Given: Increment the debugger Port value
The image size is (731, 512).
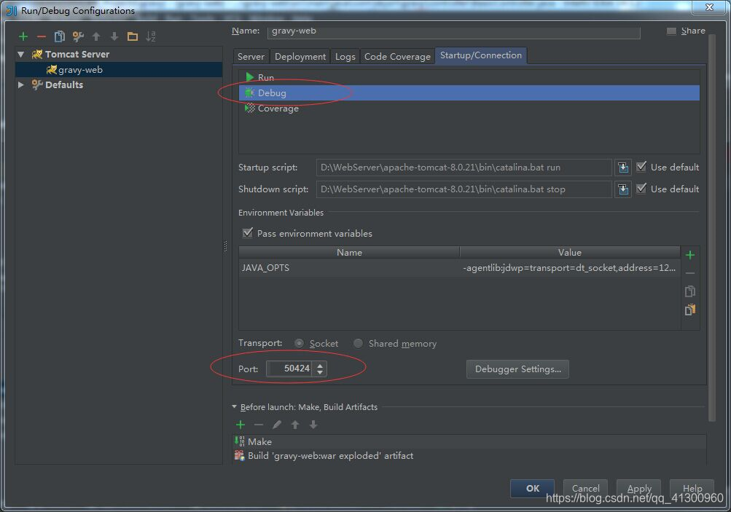Looking at the screenshot, I should (319, 365).
